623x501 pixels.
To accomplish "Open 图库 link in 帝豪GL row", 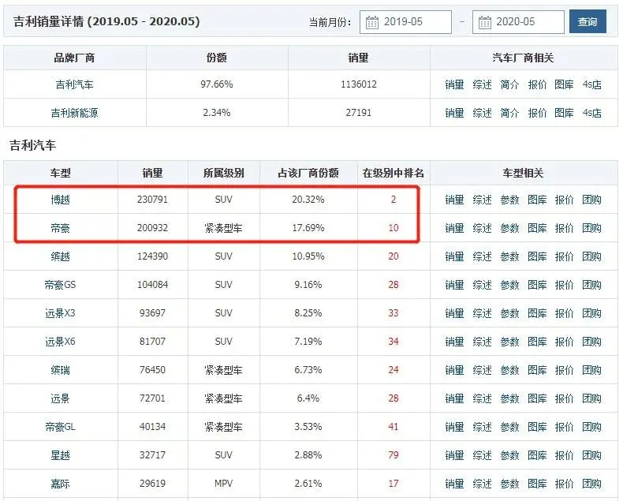I will 537,427.
